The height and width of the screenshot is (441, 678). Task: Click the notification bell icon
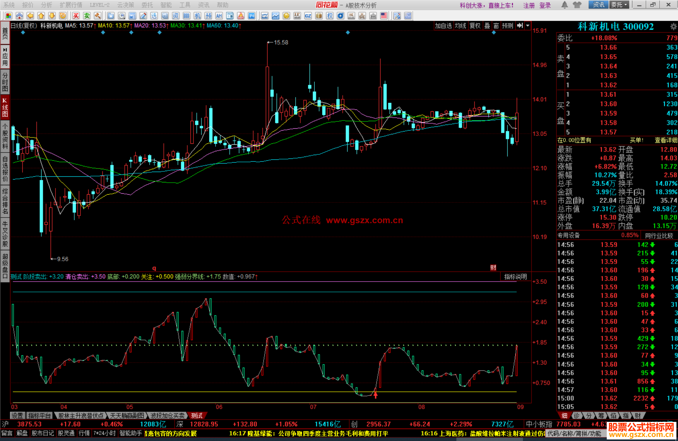click(x=564, y=5)
